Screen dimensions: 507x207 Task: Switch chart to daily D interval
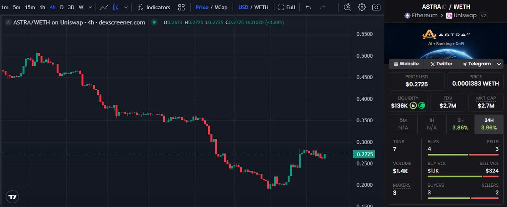tap(62, 7)
